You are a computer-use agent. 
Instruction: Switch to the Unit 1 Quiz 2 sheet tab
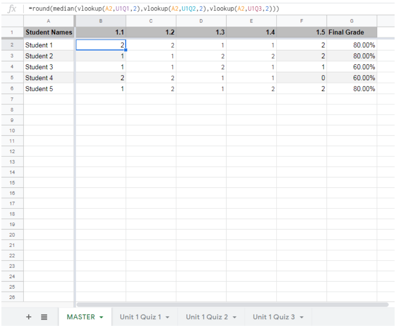click(x=207, y=317)
